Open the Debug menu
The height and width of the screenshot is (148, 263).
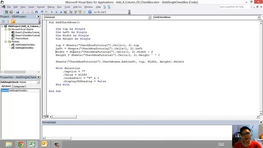click(x=51, y=7)
